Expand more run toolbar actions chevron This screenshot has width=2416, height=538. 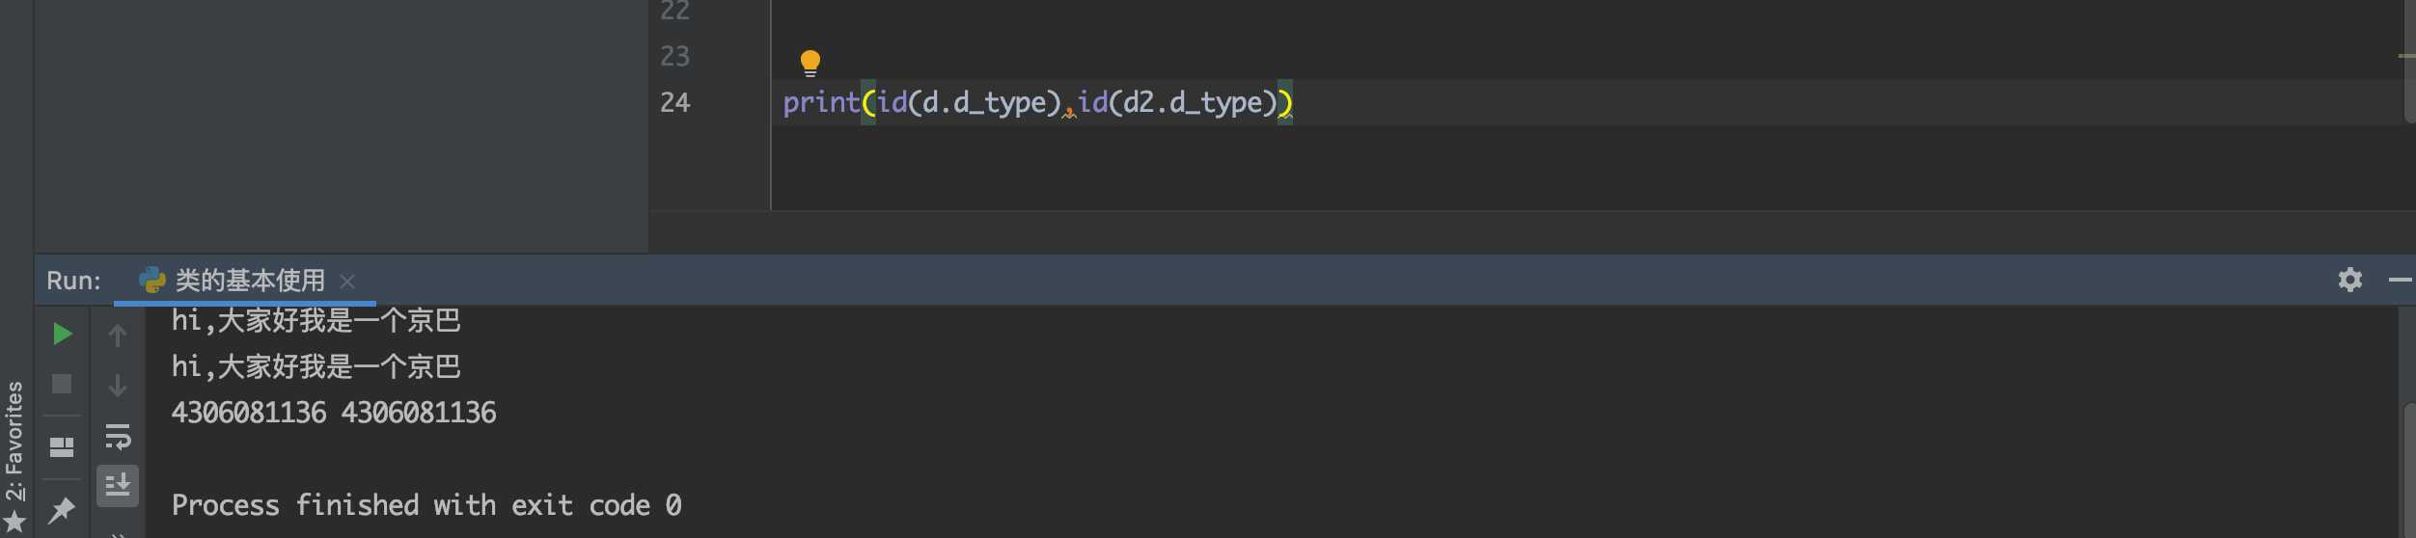pos(118,533)
